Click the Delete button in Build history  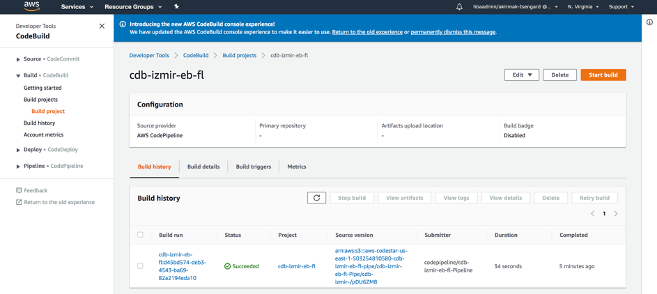point(550,198)
